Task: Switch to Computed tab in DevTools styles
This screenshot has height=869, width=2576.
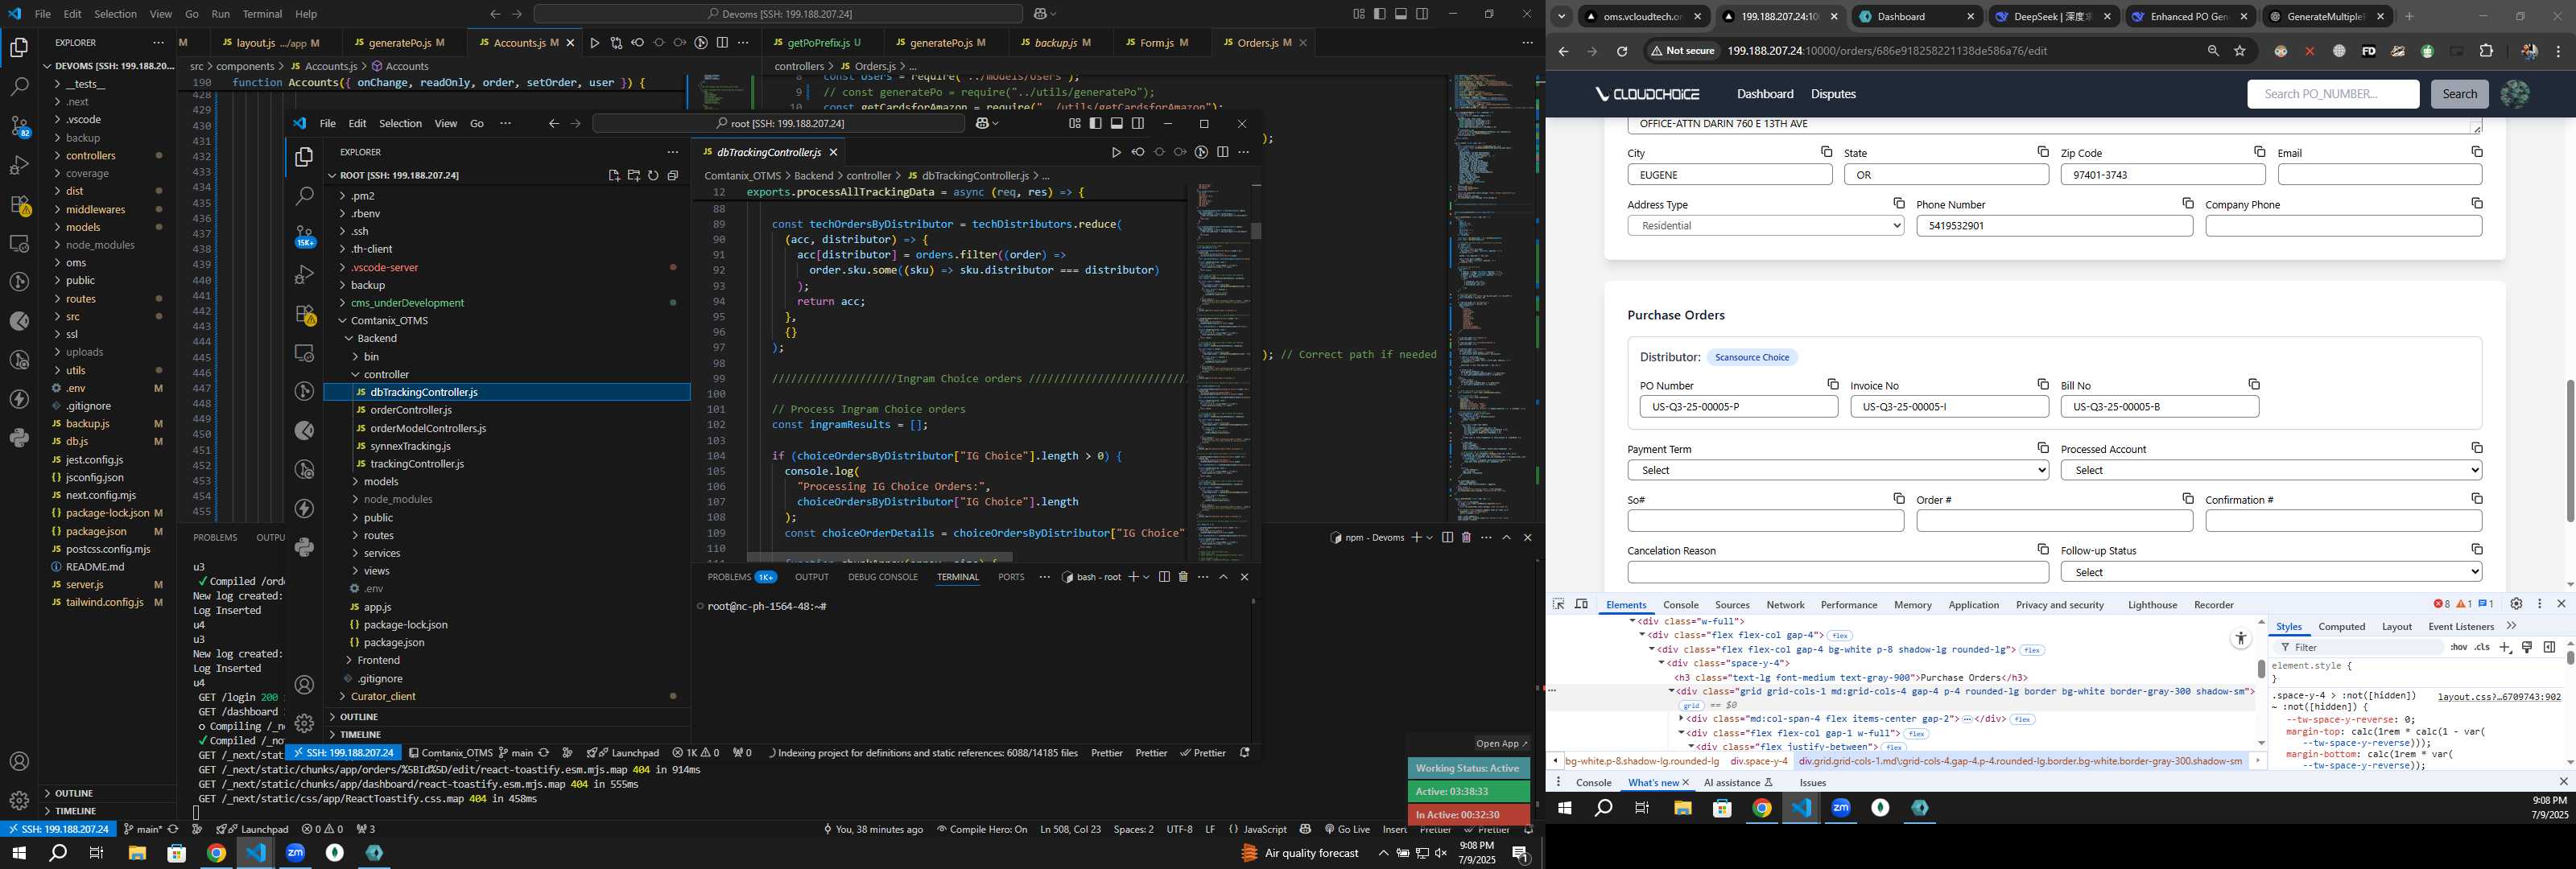Action: pyautogui.click(x=2341, y=627)
